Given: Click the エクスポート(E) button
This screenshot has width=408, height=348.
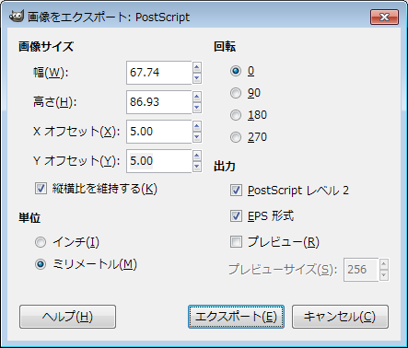Looking at the screenshot, I should 236,317.
